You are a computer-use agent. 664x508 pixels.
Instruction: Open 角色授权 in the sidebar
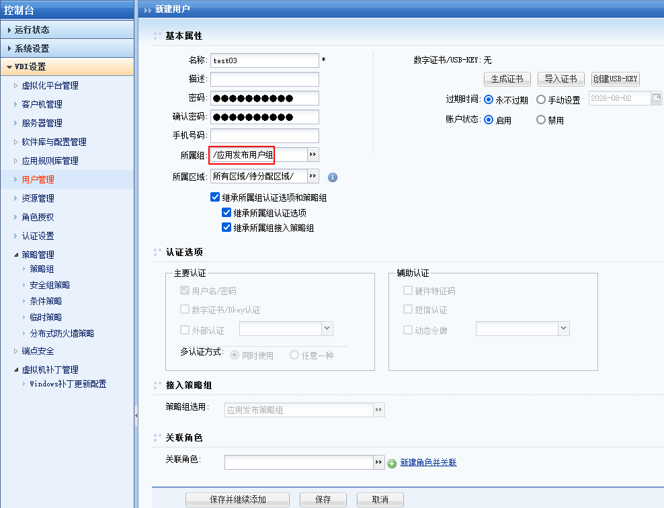point(38,217)
